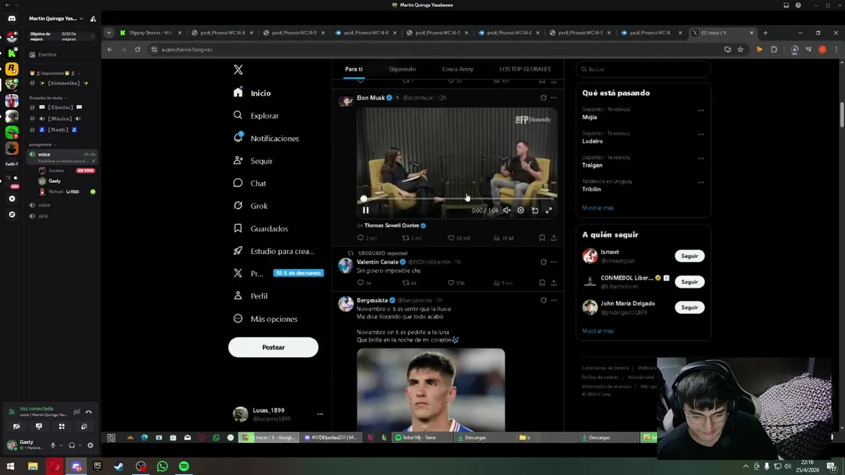Screen dimensions: 845x475
Task: Open Chrome tab search dropdown
Action: tap(110, 33)
